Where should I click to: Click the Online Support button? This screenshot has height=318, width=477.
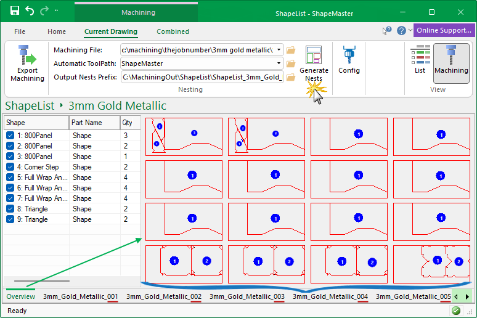click(444, 31)
